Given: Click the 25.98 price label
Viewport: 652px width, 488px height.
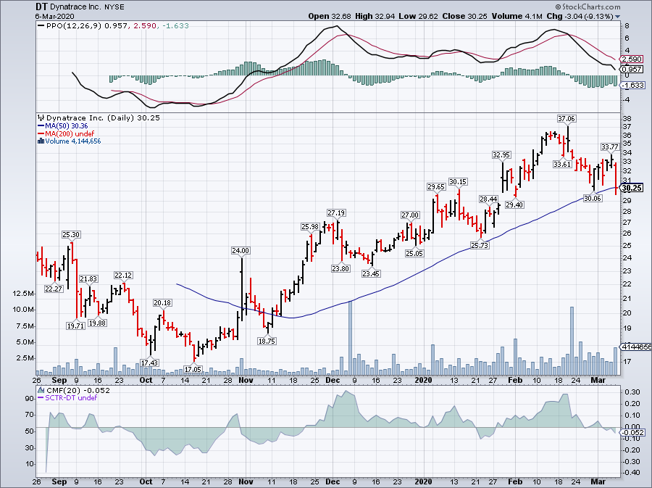Looking at the screenshot, I should tap(310, 227).
